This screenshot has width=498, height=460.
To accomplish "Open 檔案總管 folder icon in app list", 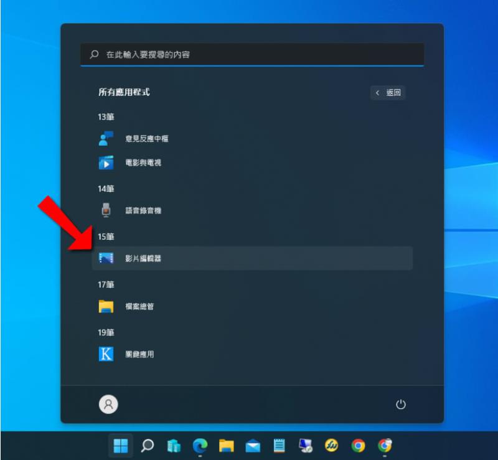I will point(106,306).
